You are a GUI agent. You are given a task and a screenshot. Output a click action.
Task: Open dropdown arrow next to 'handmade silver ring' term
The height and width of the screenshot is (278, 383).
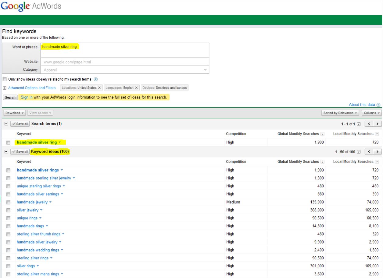pyautogui.click(x=59, y=143)
